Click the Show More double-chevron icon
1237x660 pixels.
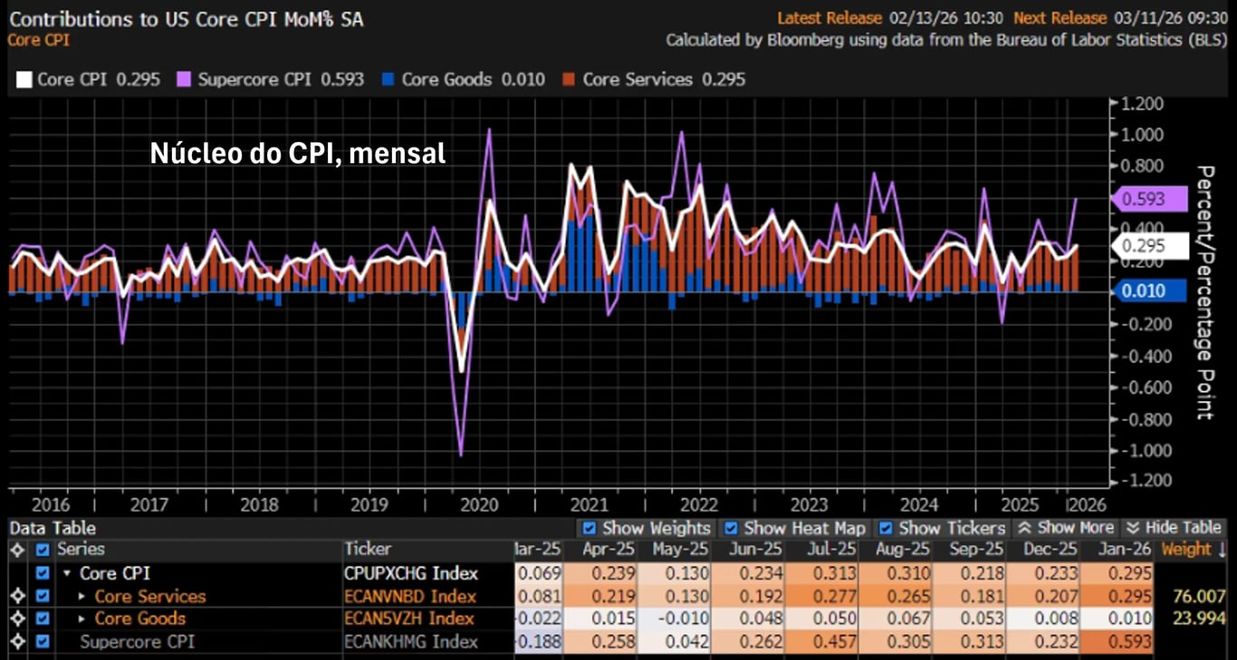tap(1024, 528)
